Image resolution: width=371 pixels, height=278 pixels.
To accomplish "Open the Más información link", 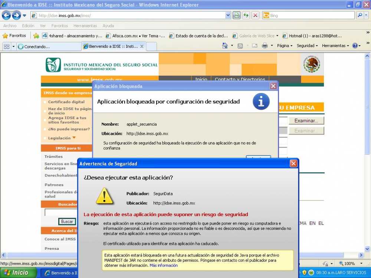I will pyautogui.click(x=164, y=265).
